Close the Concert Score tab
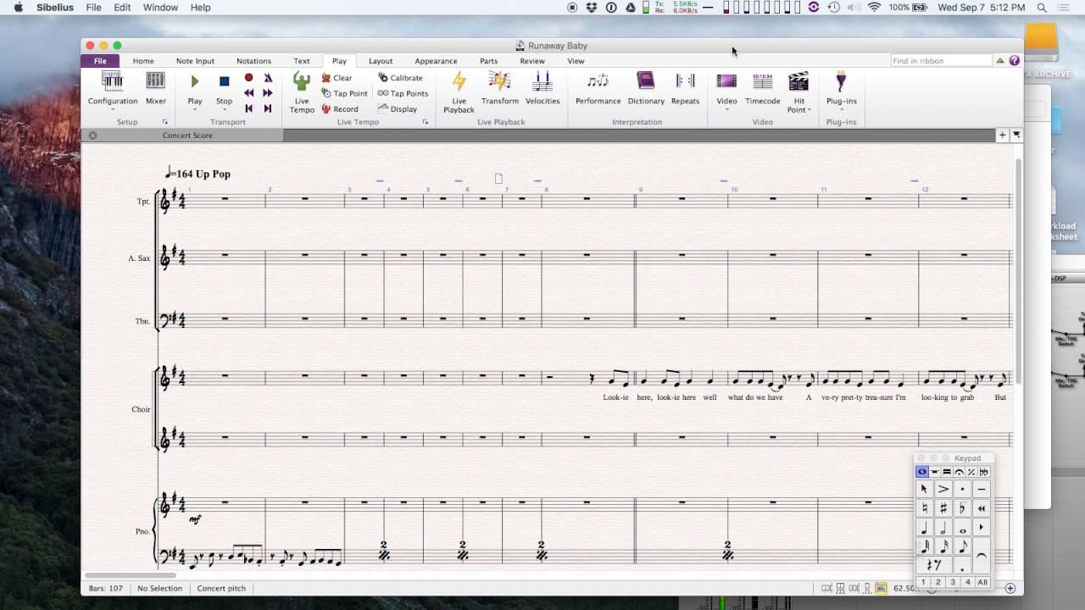Screen dimensions: 1085x610 pos(92,136)
